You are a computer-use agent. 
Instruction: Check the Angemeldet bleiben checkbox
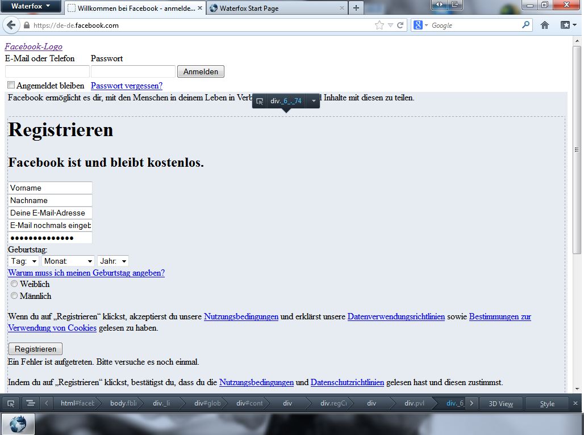11,85
